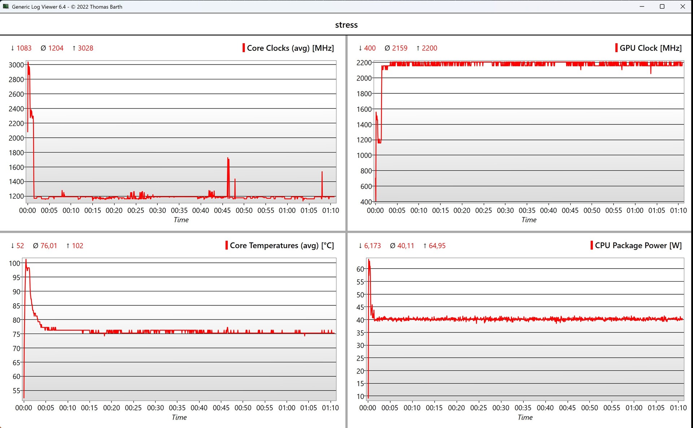Click Time axis label under GPU Clock chart
The image size is (693, 428).
[529, 220]
